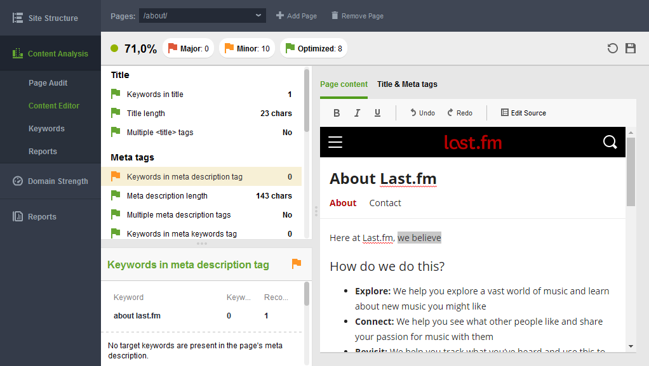
Task: Click the Keyw... column header
Action: coord(238,297)
